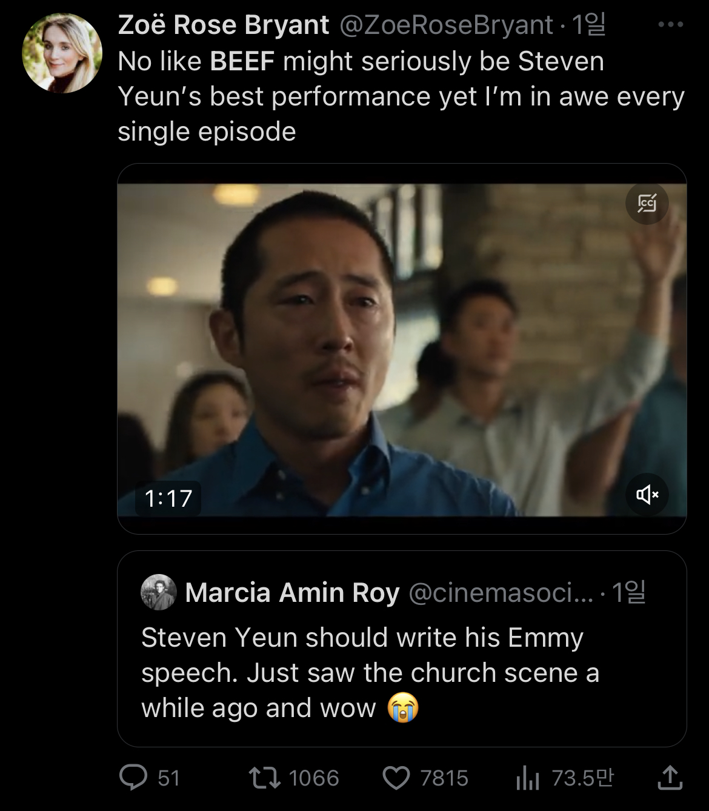The image size is (709, 811).
Task: Open the @cinemasoci... handle
Action: pyautogui.click(x=501, y=592)
